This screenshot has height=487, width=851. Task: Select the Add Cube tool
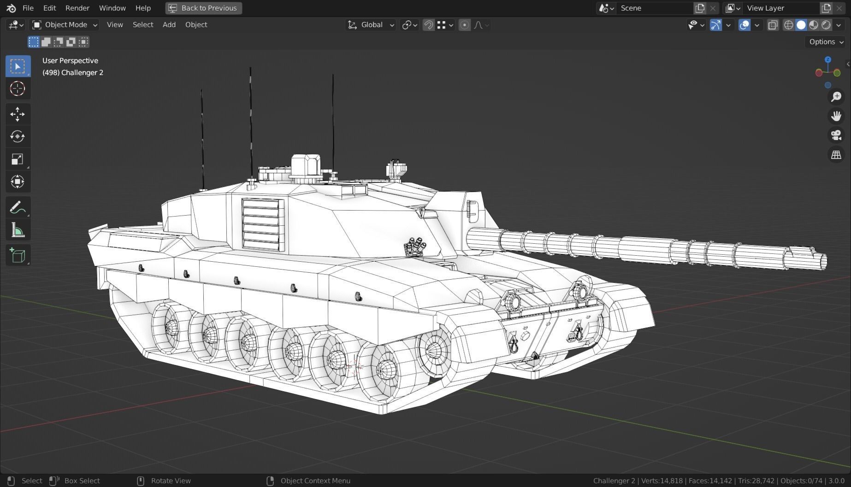pos(18,255)
